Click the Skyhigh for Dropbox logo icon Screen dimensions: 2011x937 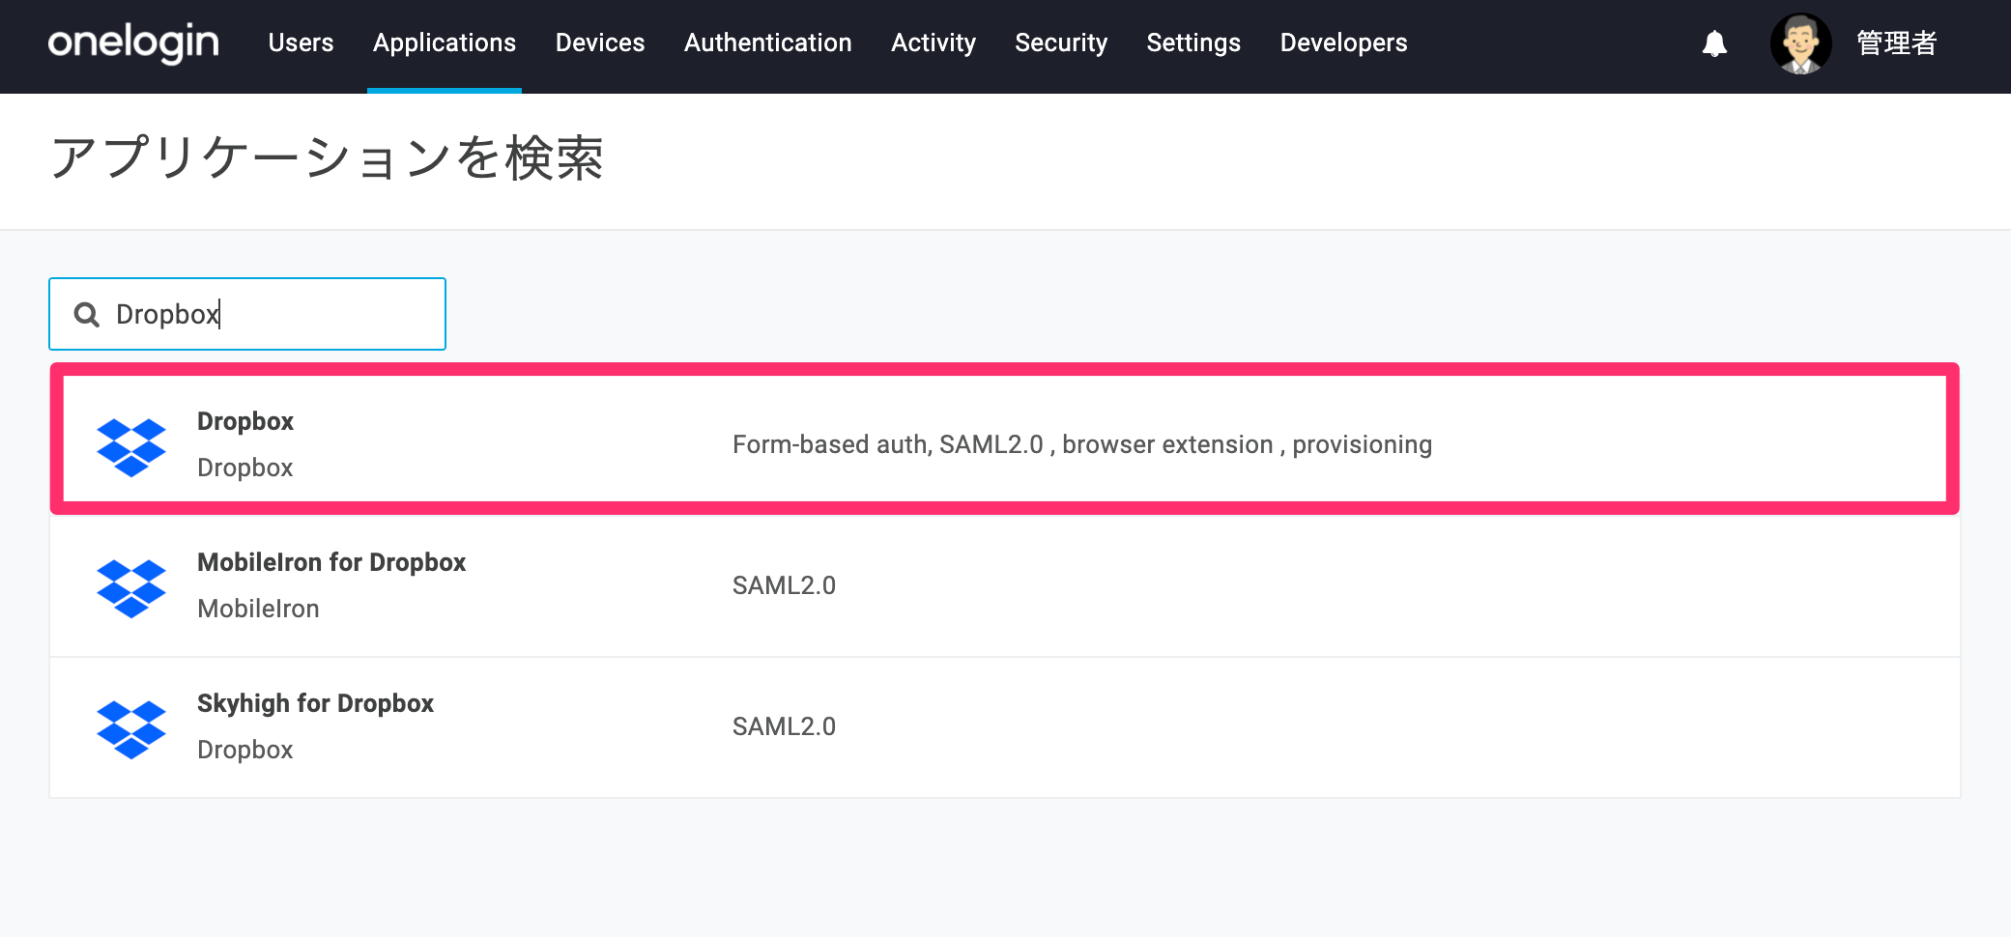[131, 728]
